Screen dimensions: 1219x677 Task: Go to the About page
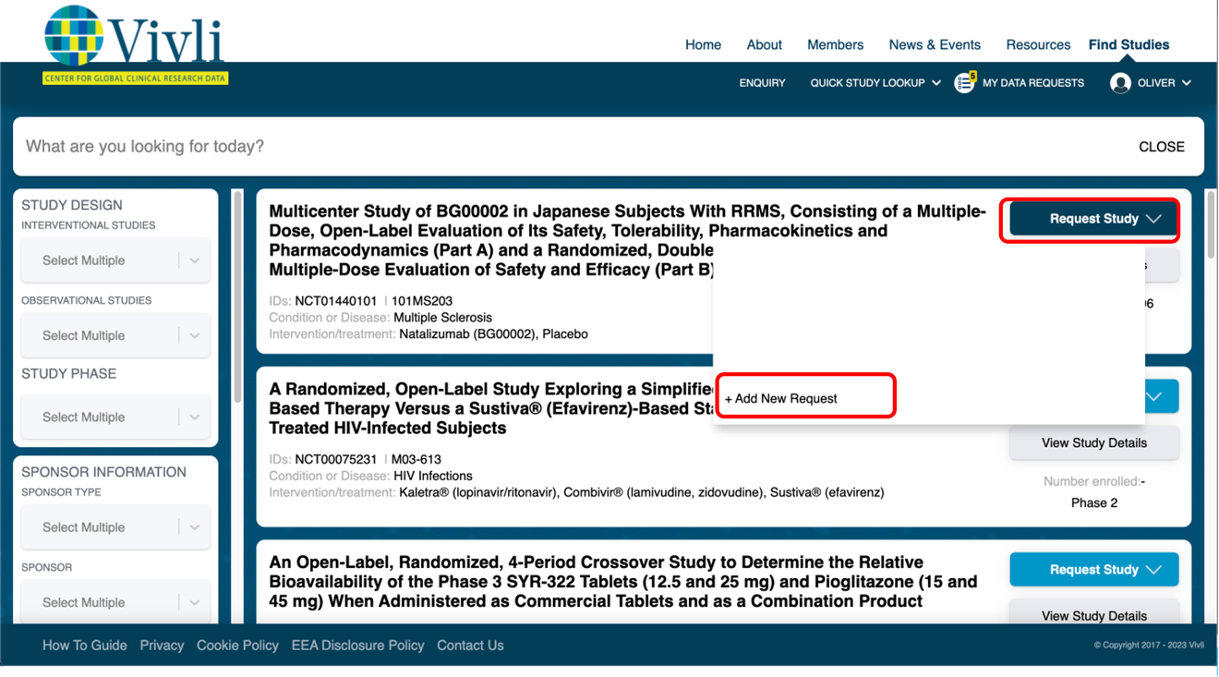coord(764,44)
